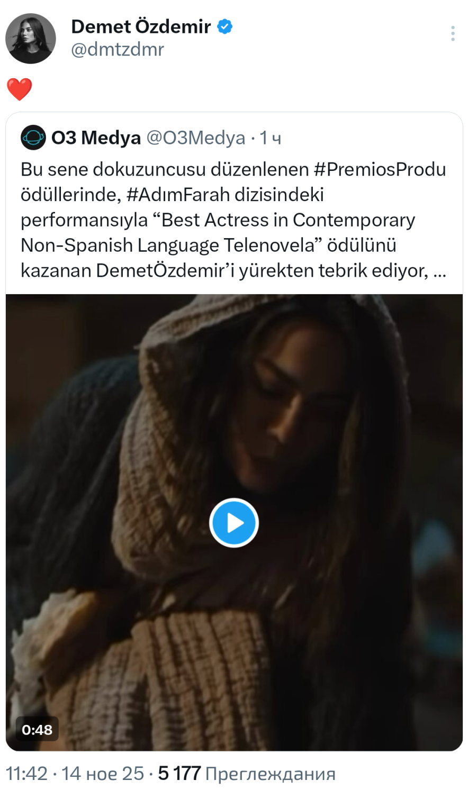Screen dimensions: 468x799
Task: Open Demet Özdemir's profile avatar
Action: click(x=30, y=39)
